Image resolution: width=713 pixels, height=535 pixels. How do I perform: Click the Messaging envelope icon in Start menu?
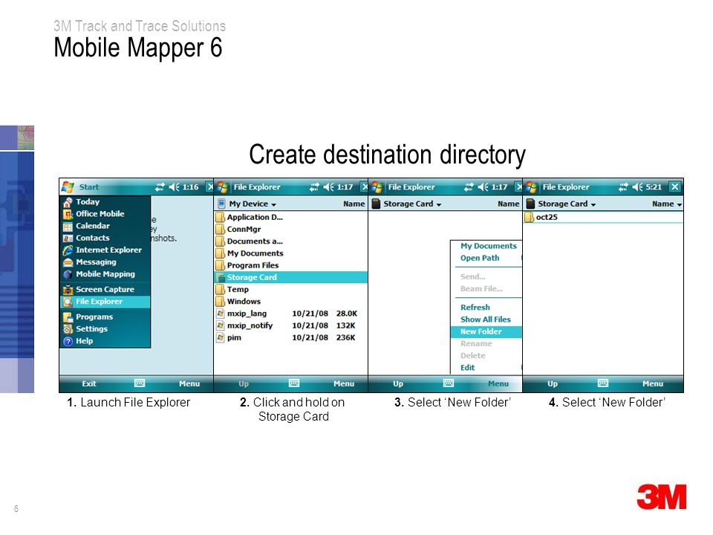[x=68, y=262]
